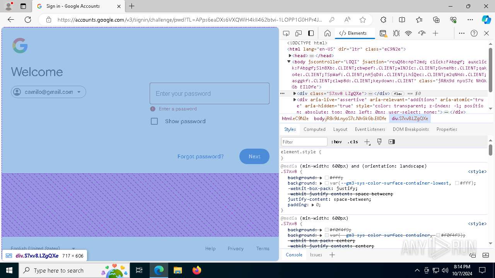The image size is (495, 278).
Task: Open Edge split screen icon
Action: coord(402,20)
